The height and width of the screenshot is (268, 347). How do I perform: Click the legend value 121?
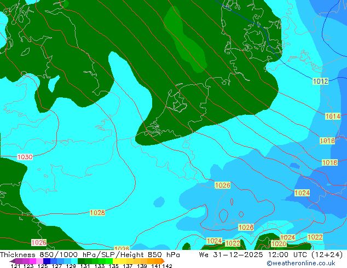click(15, 266)
